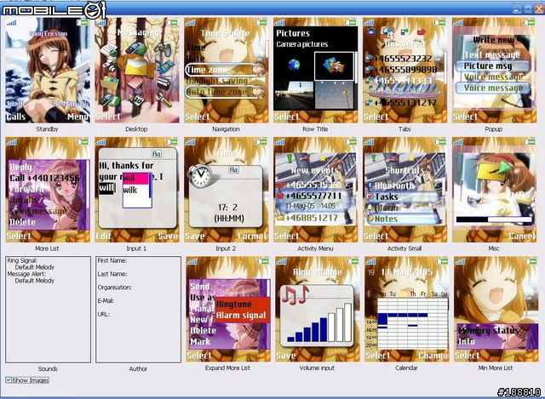Click the music notes icon in Volume input preview
This screenshot has height=399, width=545.
[x=295, y=295]
